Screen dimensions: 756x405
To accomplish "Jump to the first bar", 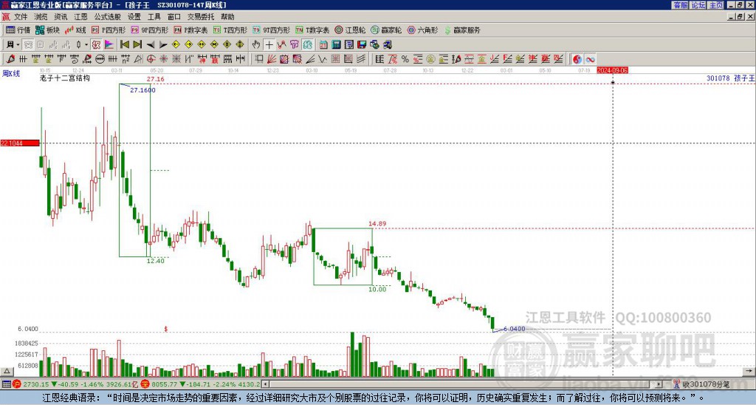I will coord(124,45).
